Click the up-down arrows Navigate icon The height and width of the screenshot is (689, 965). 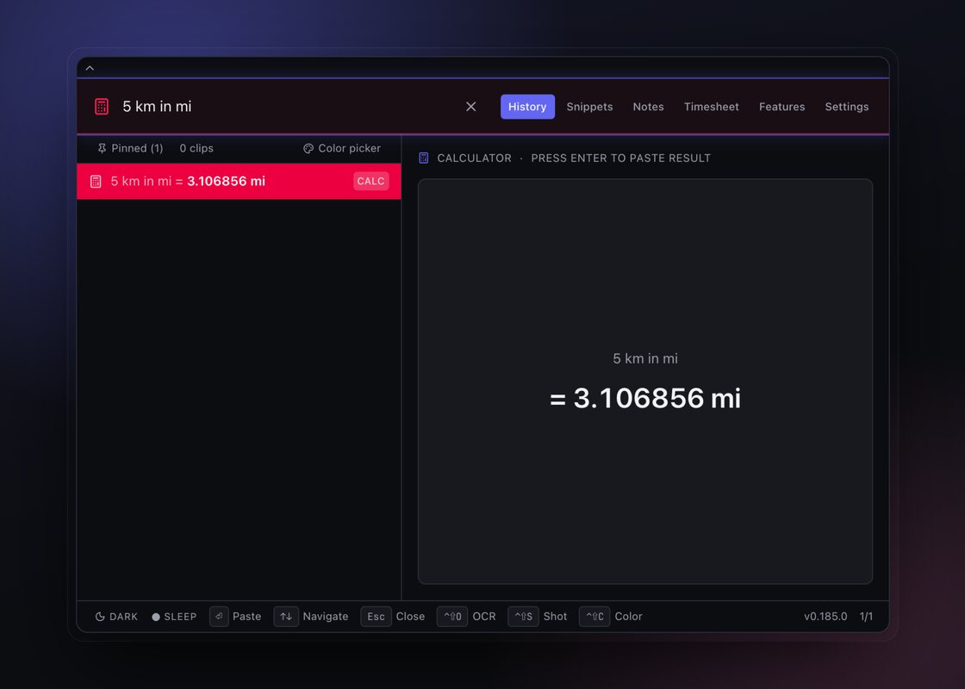coord(286,617)
